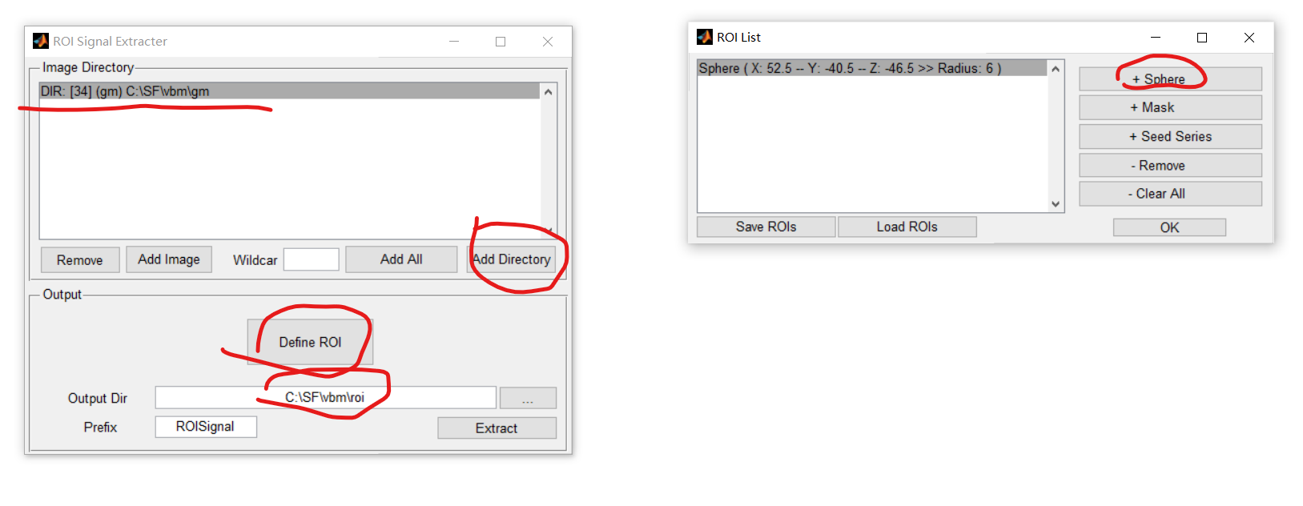Click Add Image button
Viewport: 1303px width, 506px height.
point(169,259)
